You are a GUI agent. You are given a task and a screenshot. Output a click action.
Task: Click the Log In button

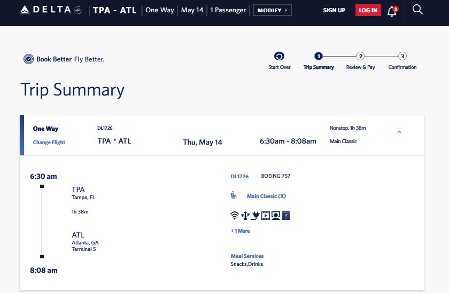tap(368, 10)
